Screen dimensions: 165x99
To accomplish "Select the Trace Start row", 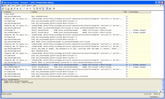I will click(76, 14).
